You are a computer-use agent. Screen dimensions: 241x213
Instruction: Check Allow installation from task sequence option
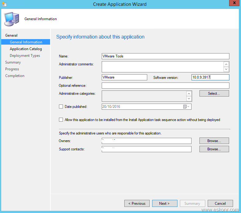61,120
